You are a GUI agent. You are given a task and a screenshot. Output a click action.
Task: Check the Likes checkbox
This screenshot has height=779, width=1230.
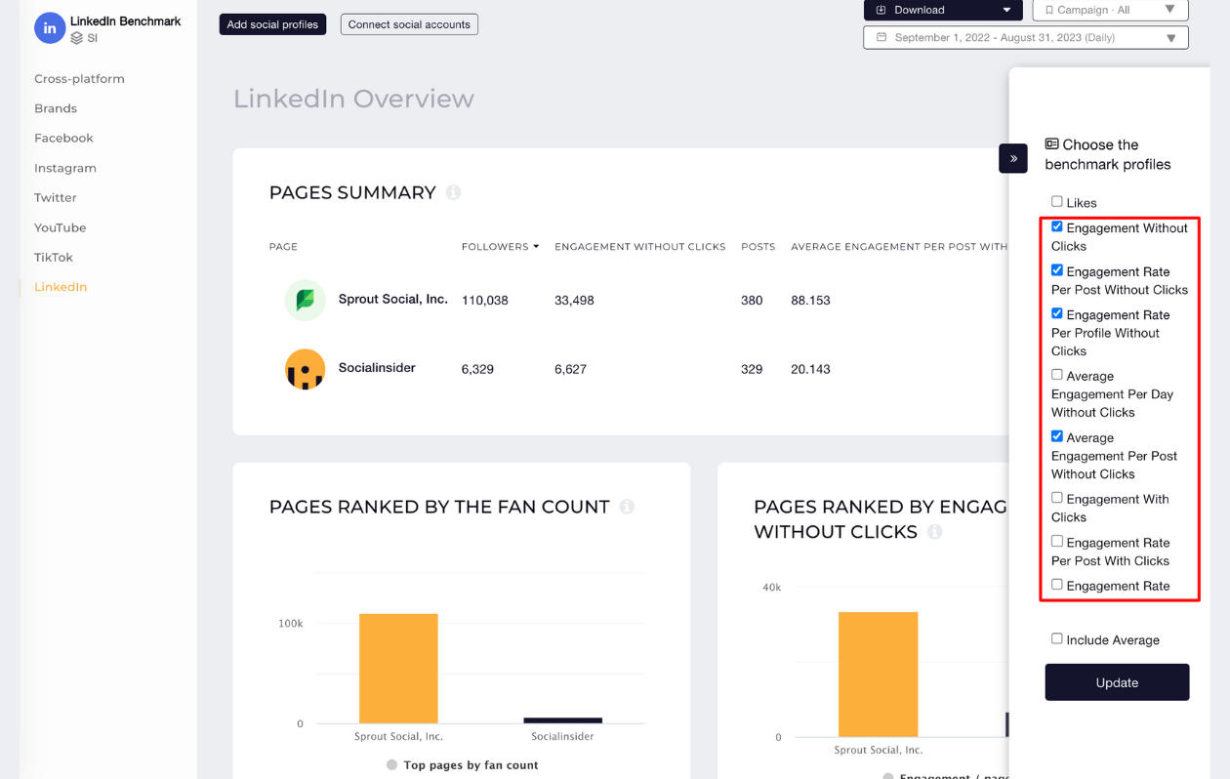tap(1056, 201)
